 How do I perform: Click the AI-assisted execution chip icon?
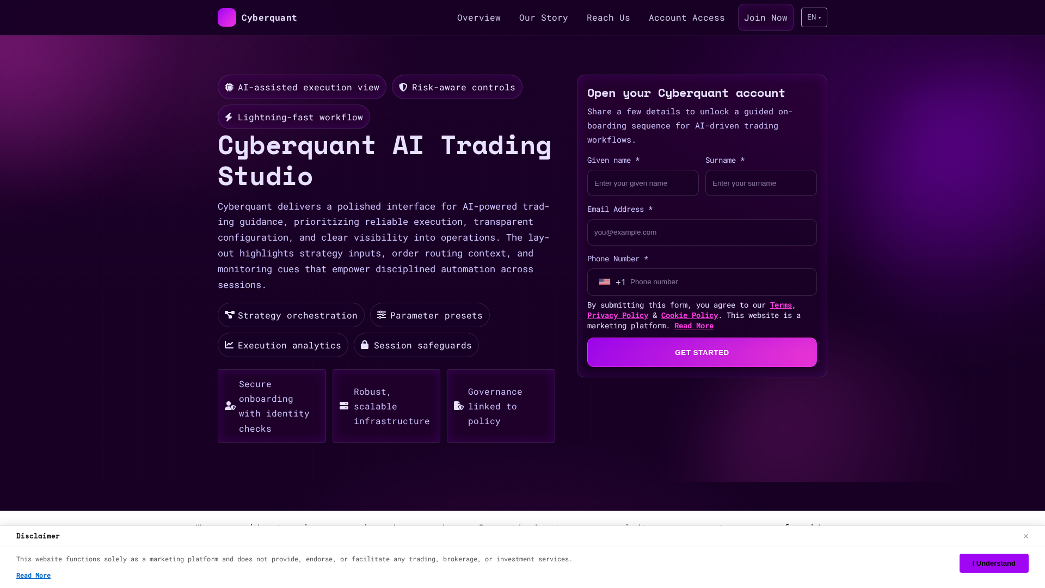point(229,87)
